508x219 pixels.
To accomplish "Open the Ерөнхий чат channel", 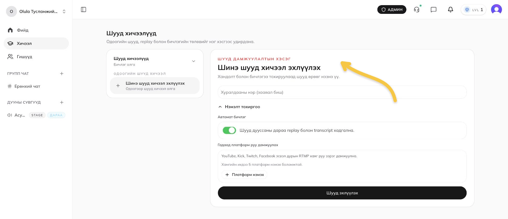I will click(x=36, y=86).
